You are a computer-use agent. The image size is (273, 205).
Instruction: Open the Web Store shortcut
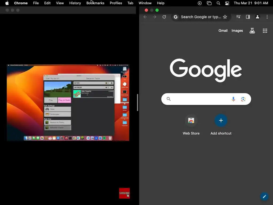191,125
